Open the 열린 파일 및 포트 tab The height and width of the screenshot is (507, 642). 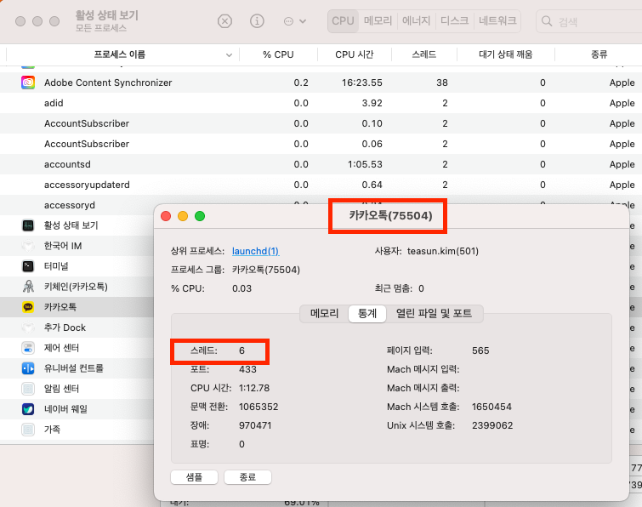pyautogui.click(x=434, y=314)
